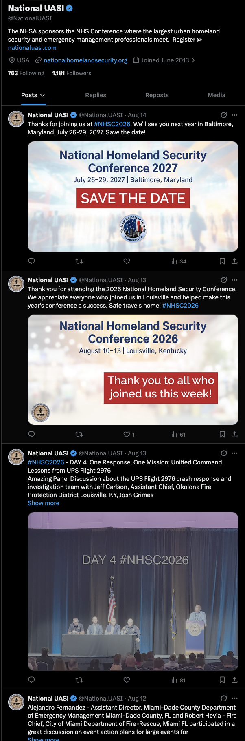Image resolution: width=245 pixels, height=741 pixels.
Task: Click Show more on the DAY 4 post
Action: click(44, 503)
